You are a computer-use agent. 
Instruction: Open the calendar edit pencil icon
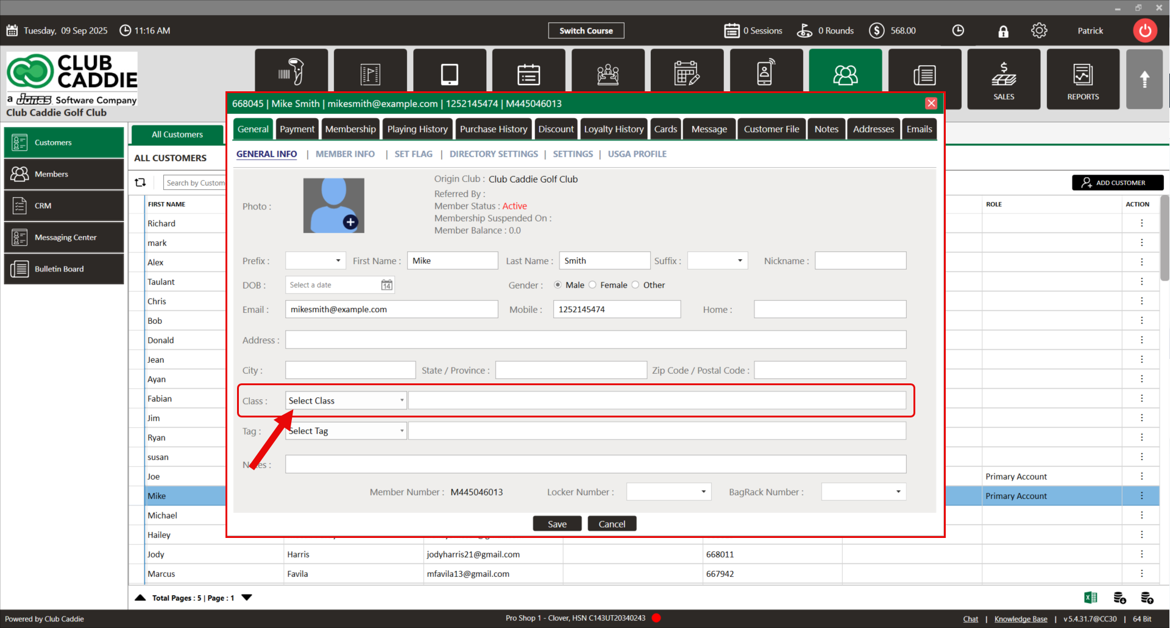[x=687, y=72]
